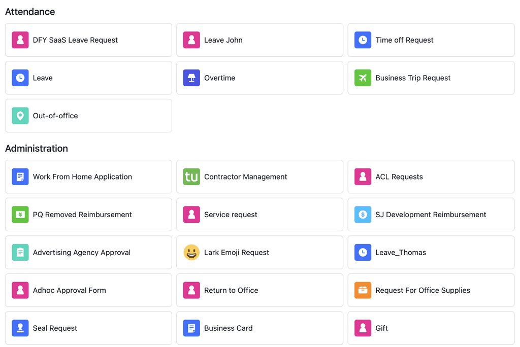Select the Adhoc Approval Form card
This screenshot has width=520, height=347.
88,290
